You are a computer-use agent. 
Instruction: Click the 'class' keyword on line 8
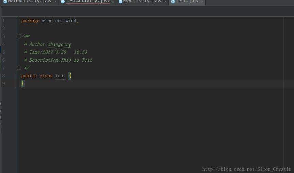[46, 76]
